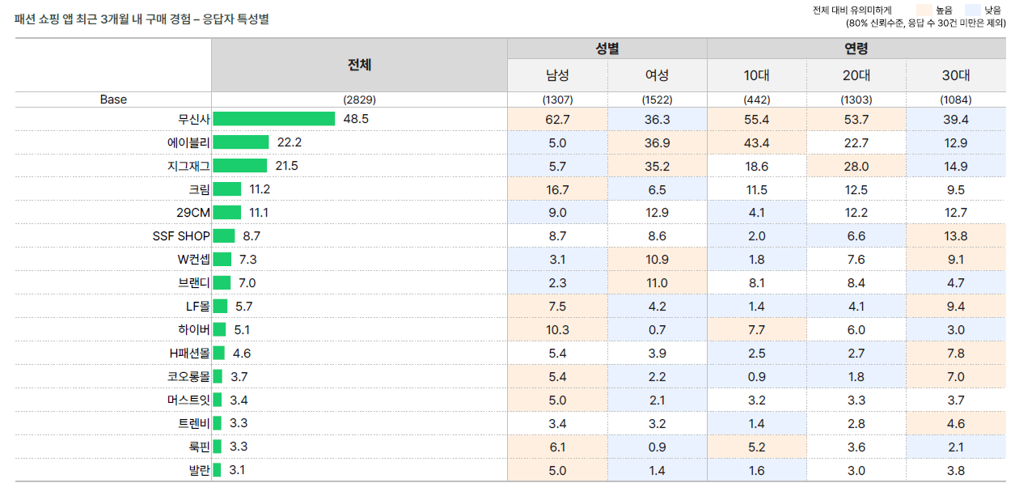Choose the '10대' column header
Image resolution: width=1015 pixels, height=487 pixels.
(756, 75)
